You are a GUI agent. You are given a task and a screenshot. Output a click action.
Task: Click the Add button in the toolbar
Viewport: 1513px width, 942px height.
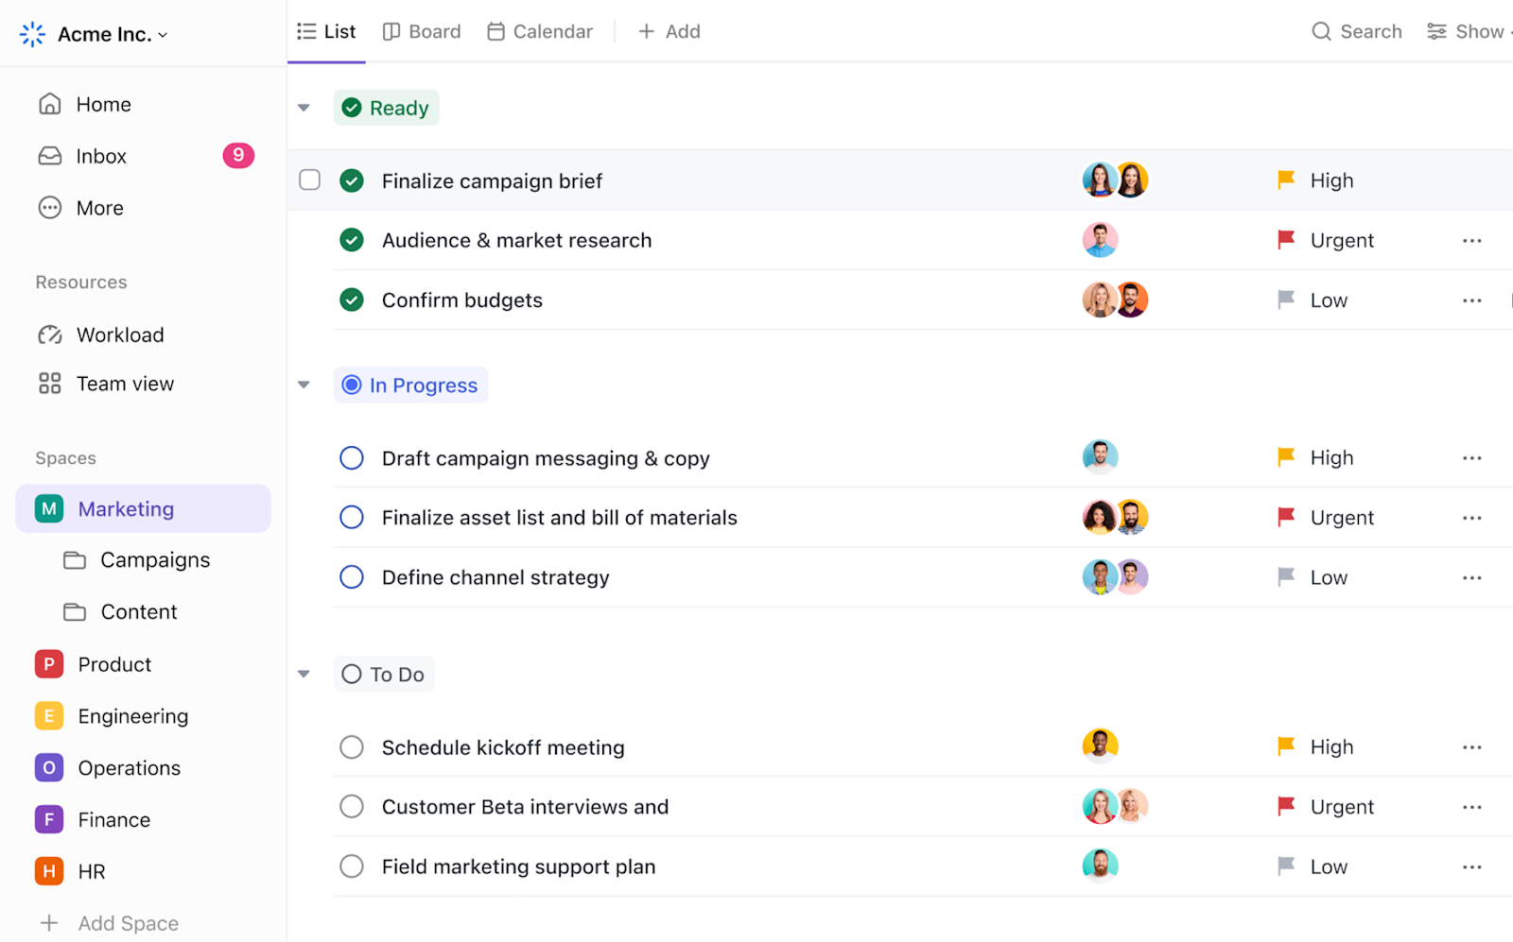coord(669,31)
